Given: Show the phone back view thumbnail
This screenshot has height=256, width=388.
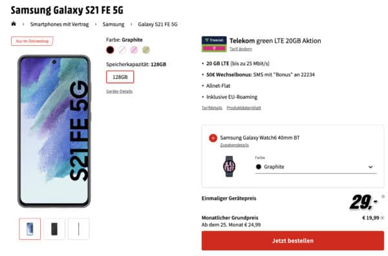Looking at the screenshot, I should point(54,229).
